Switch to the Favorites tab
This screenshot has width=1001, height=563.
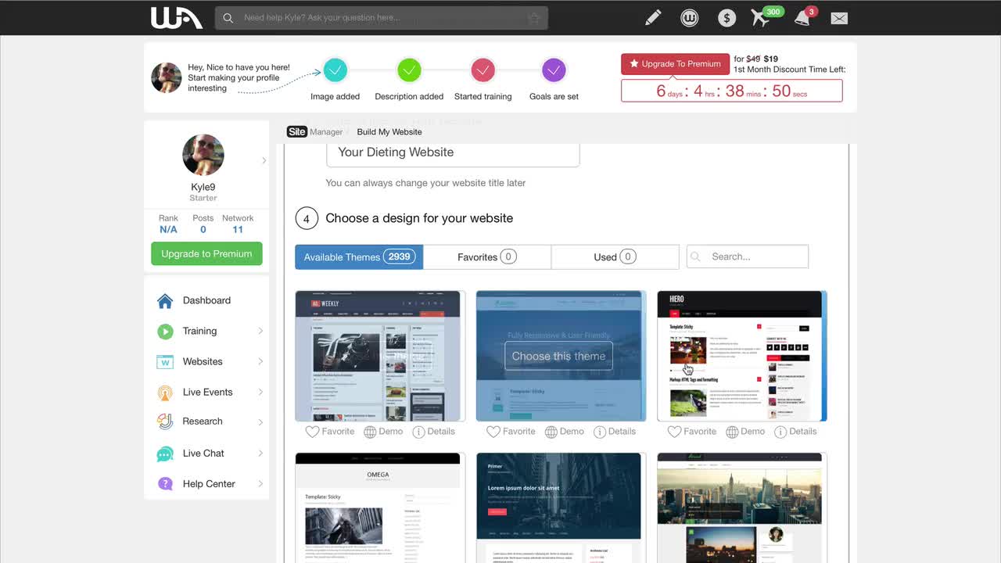point(487,256)
